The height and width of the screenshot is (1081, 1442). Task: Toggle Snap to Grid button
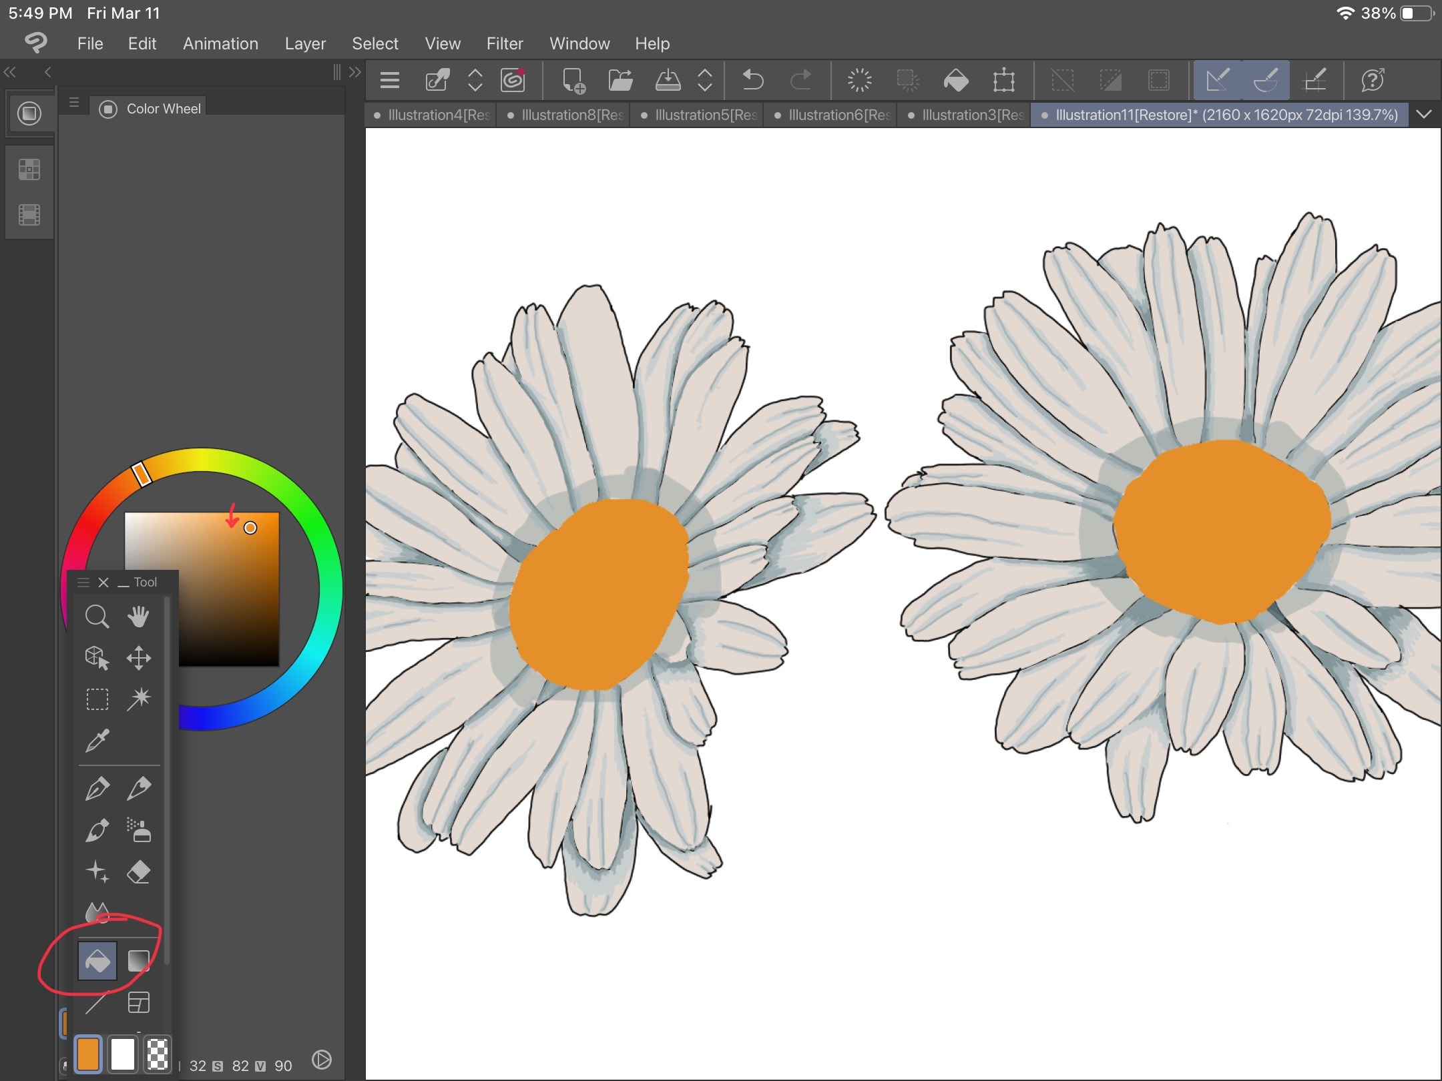(1314, 81)
